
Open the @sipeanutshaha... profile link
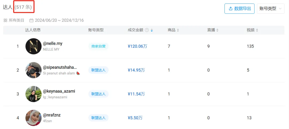tap(60, 68)
